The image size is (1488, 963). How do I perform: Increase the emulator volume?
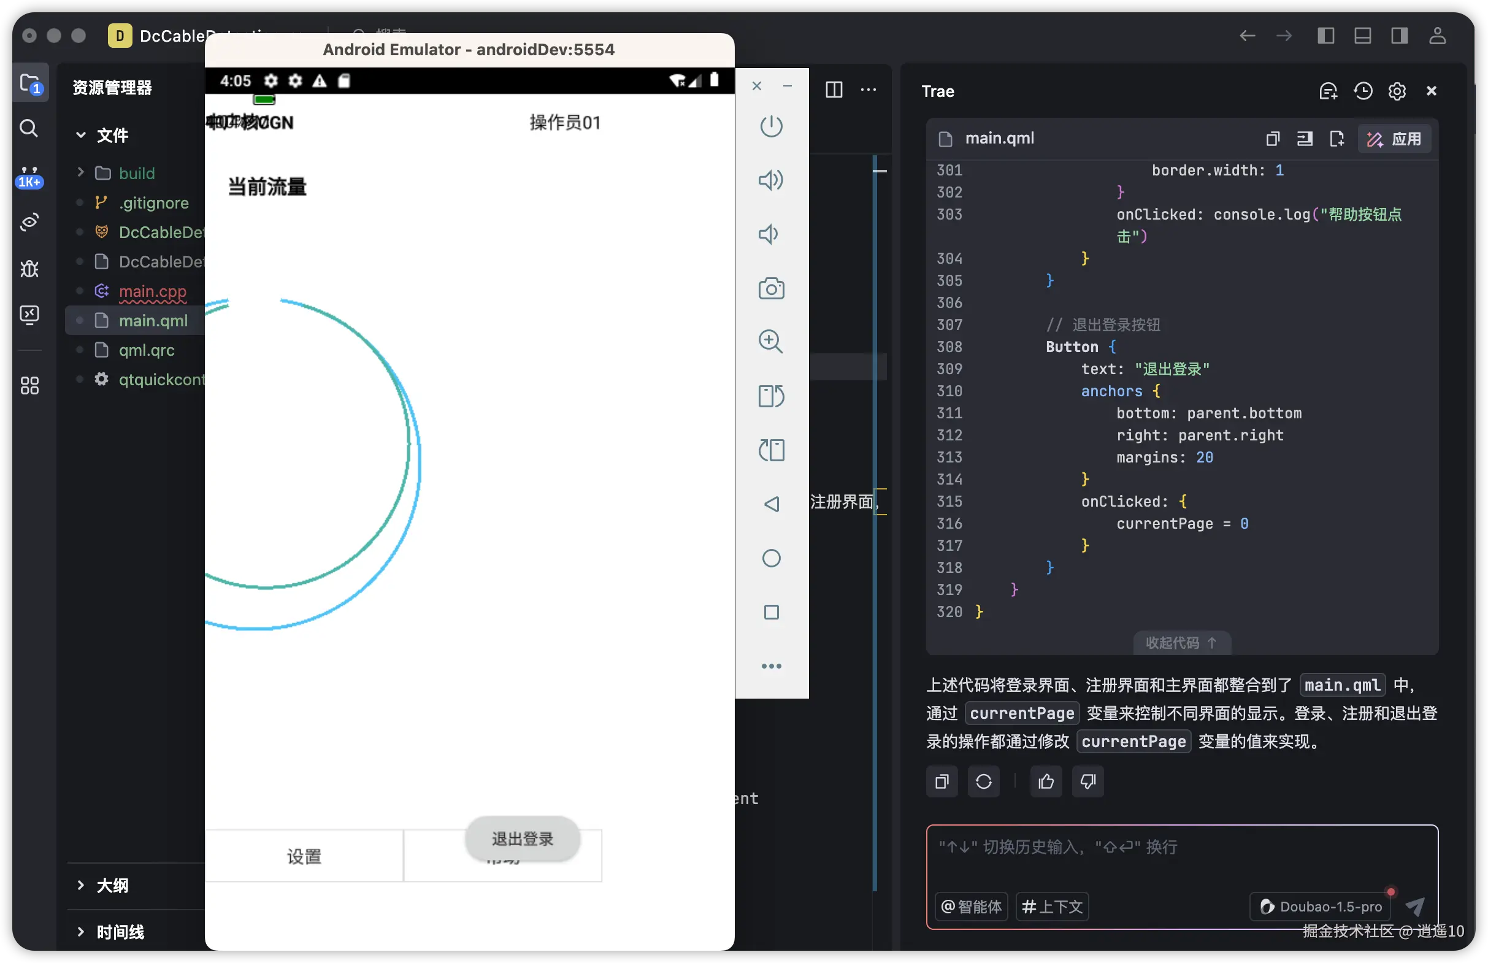pos(771,180)
